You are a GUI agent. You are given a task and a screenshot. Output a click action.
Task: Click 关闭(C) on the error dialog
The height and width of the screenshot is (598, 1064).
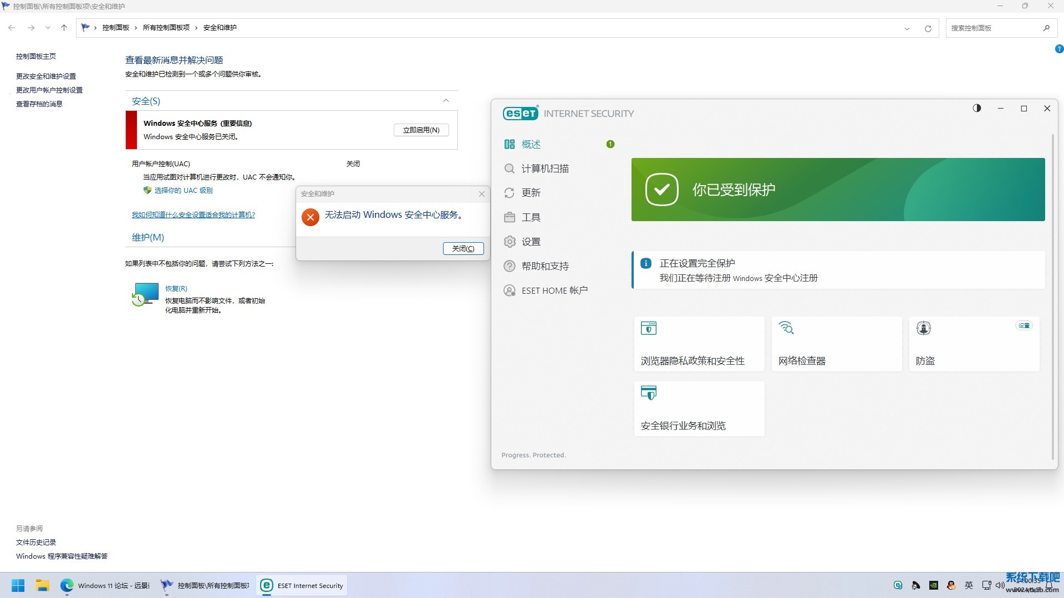click(463, 248)
